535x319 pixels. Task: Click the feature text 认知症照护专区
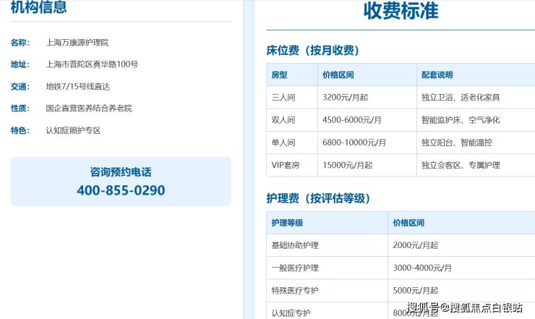coord(73,130)
